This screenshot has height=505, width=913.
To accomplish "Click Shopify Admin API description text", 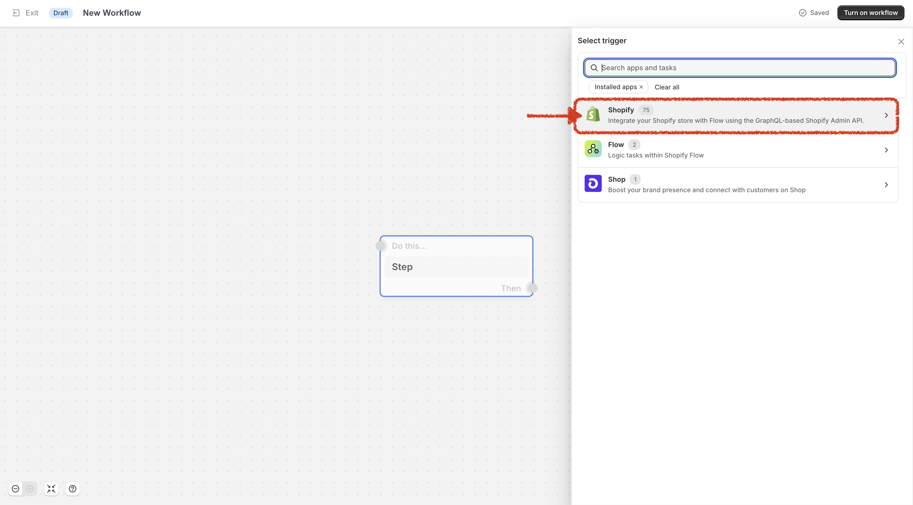I will (x=736, y=120).
